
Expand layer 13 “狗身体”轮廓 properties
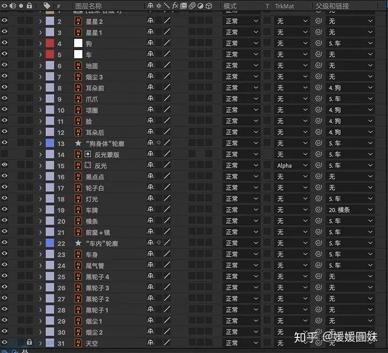(40, 143)
